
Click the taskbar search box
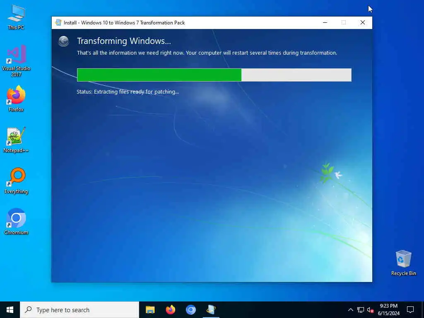click(x=79, y=310)
